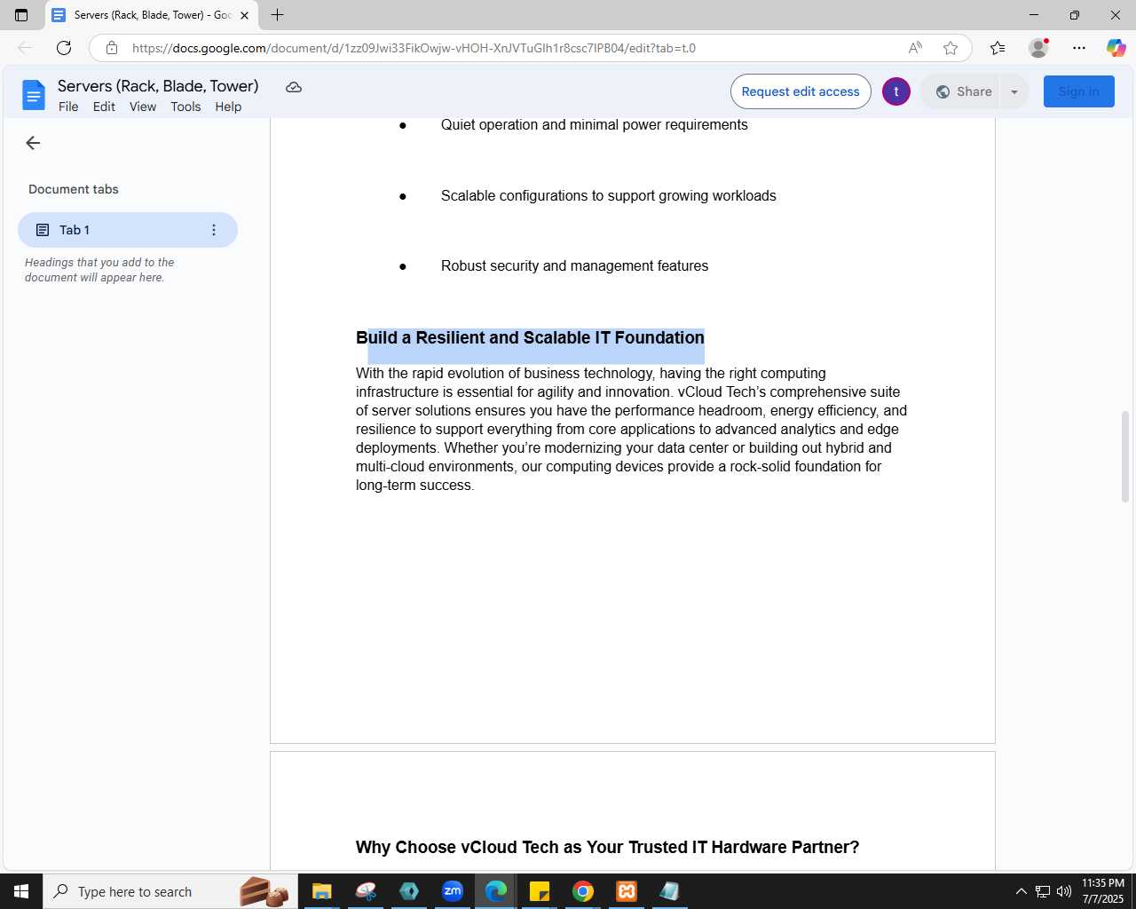Open the View menu
This screenshot has height=909, width=1136.
pos(143,107)
